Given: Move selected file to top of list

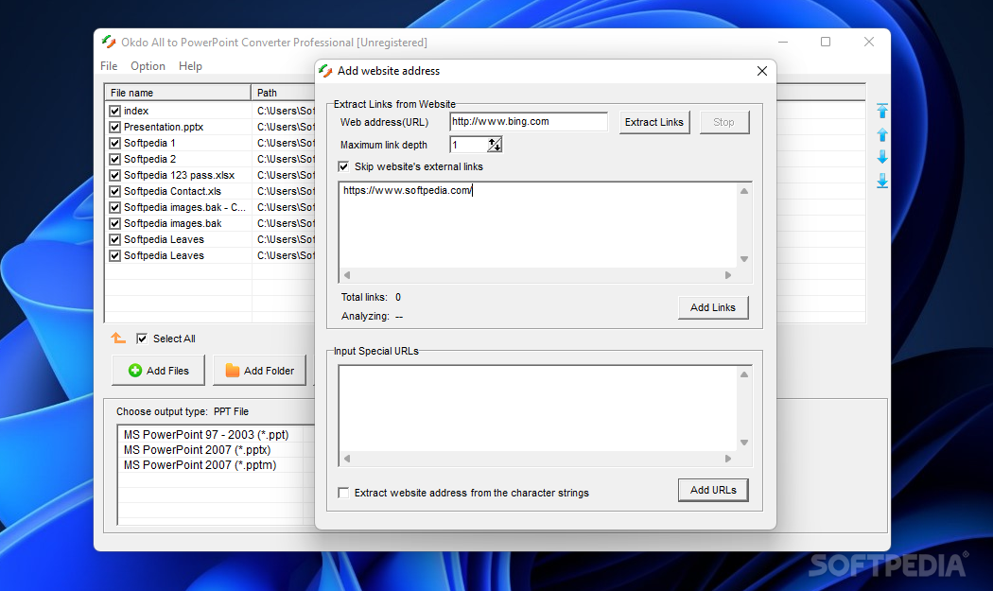Looking at the screenshot, I should [x=882, y=111].
